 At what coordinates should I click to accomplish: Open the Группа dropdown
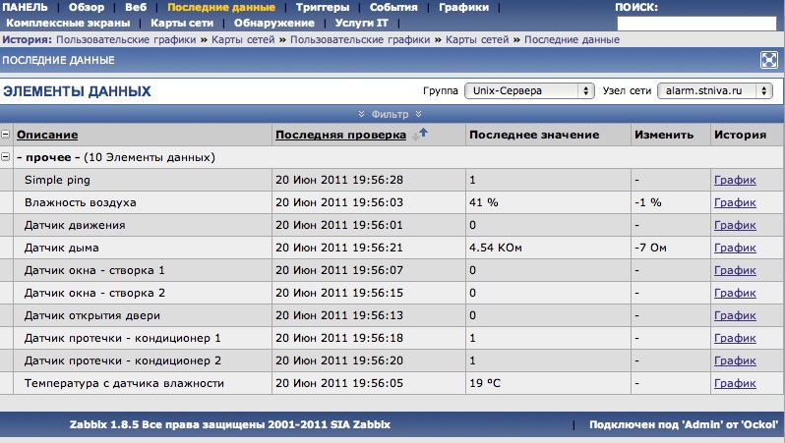[x=529, y=90]
